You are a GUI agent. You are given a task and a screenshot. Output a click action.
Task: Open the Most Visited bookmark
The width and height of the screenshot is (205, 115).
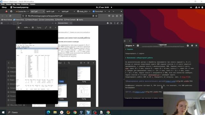point(7,20)
